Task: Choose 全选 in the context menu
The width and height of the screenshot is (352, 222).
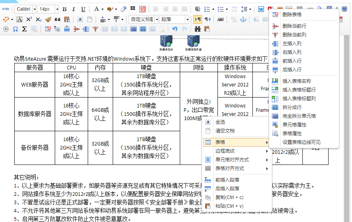Action: click(x=220, y=122)
